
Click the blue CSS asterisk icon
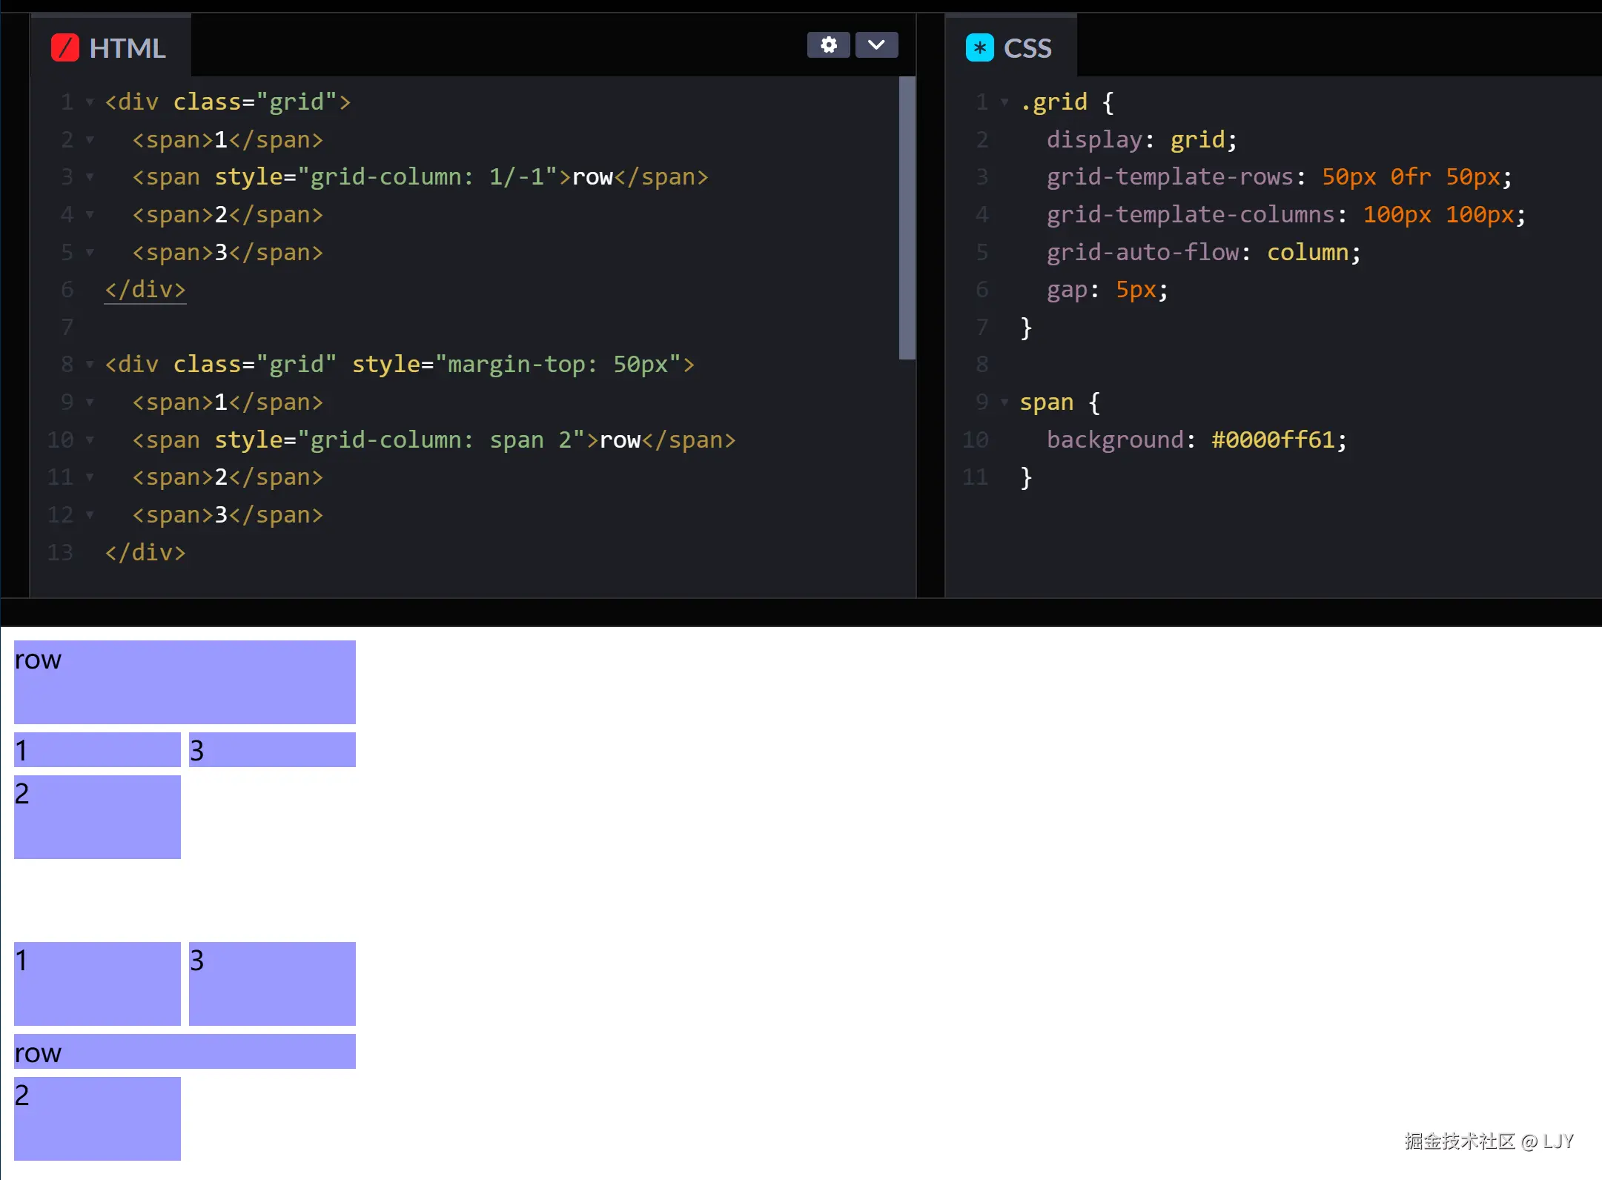979,47
